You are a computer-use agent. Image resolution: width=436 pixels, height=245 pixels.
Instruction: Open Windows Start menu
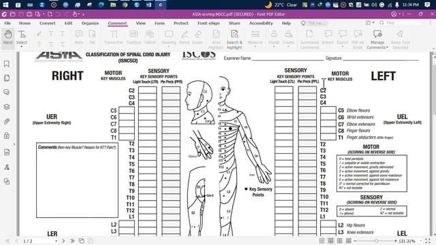coord(5,5)
